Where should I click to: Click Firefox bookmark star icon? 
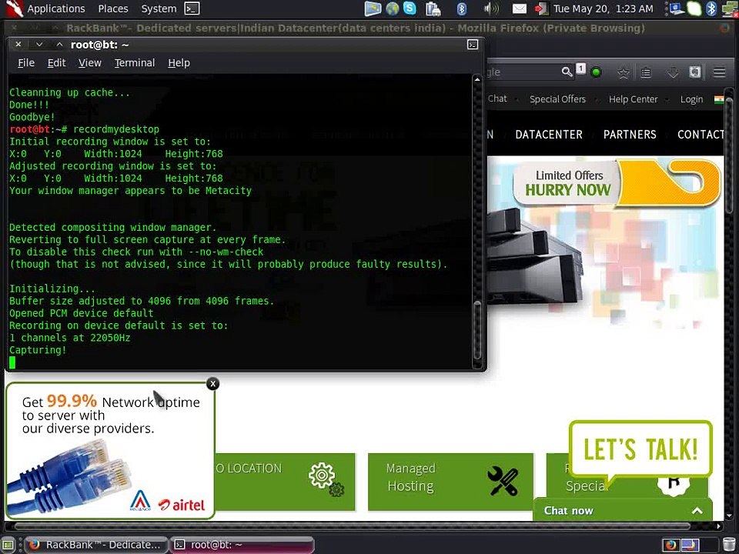coord(624,72)
